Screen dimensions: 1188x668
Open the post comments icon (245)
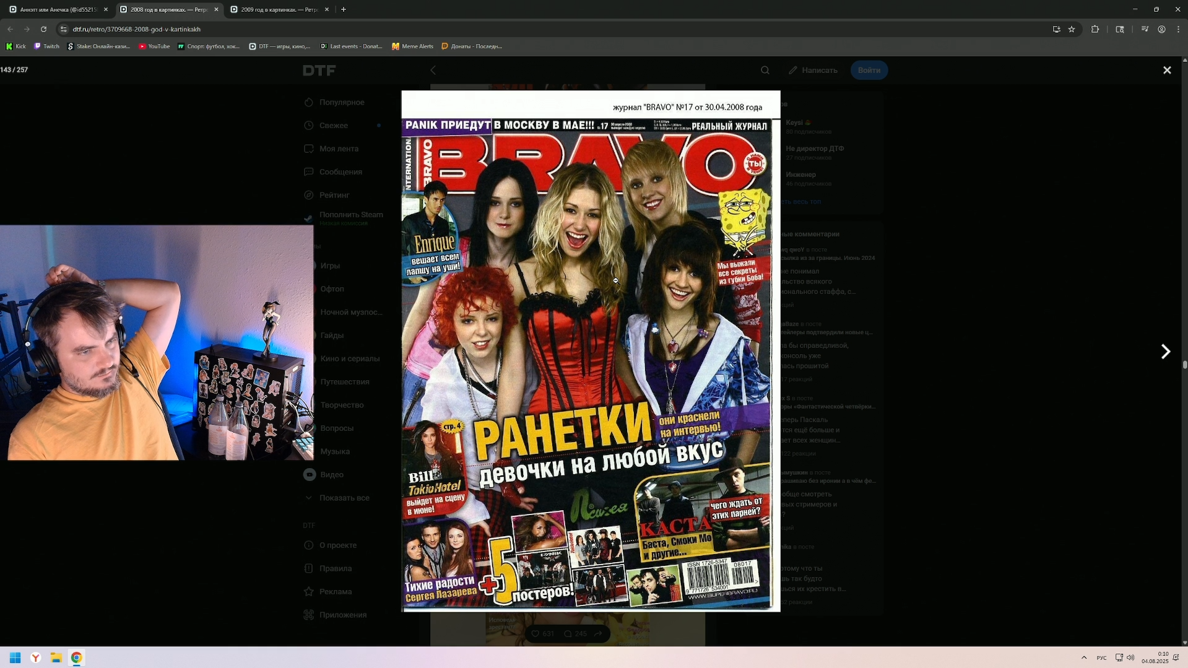click(x=575, y=634)
